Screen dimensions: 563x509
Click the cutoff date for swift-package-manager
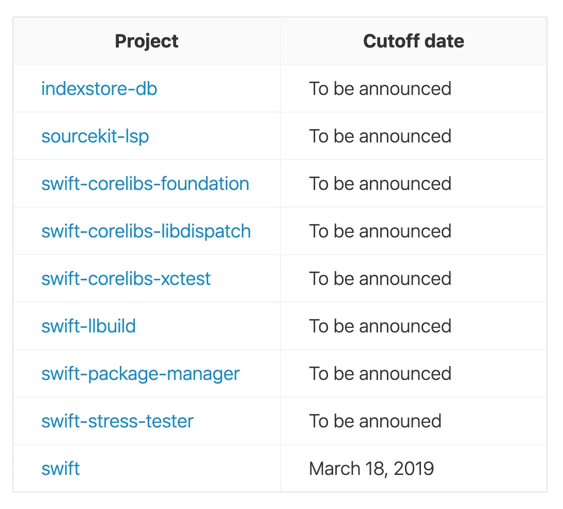(x=380, y=374)
